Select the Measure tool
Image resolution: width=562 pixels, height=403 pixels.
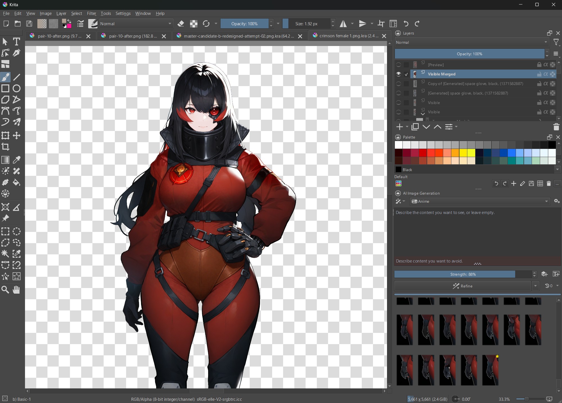[x=17, y=207]
